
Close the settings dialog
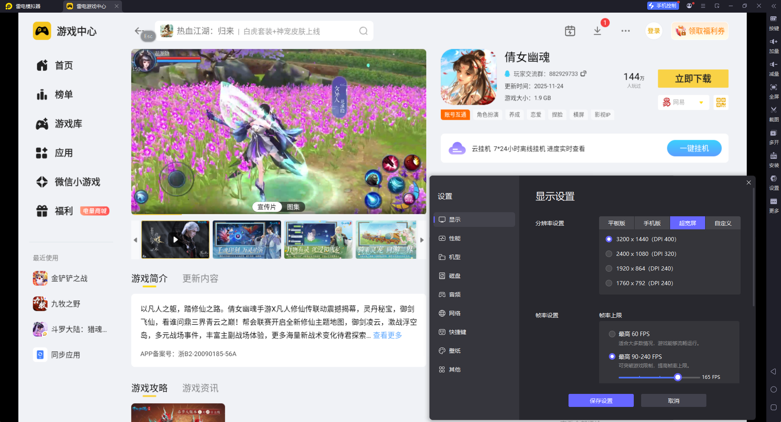tap(749, 182)
